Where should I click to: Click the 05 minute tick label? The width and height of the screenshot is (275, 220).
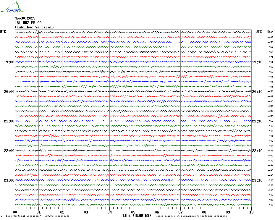(x=133, y=212)
